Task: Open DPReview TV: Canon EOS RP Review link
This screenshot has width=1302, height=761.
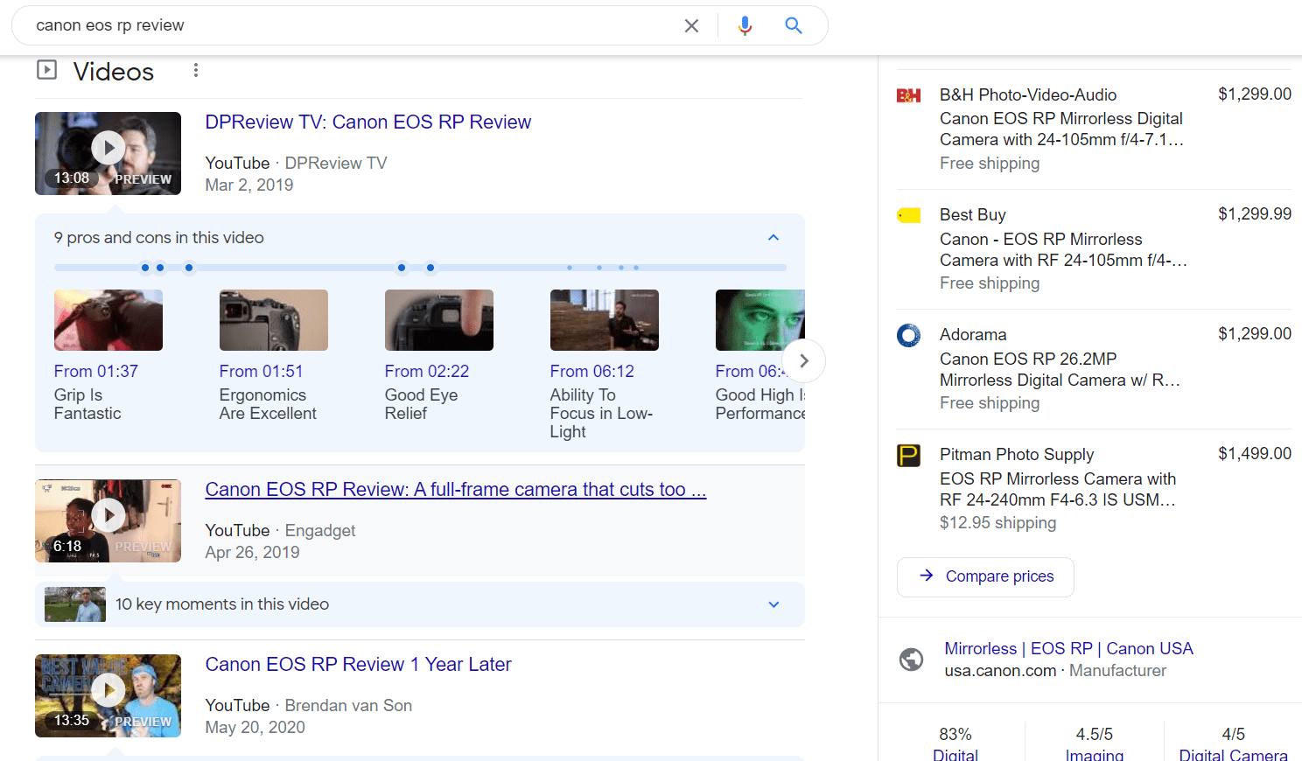Action: [x=367, y=122]
